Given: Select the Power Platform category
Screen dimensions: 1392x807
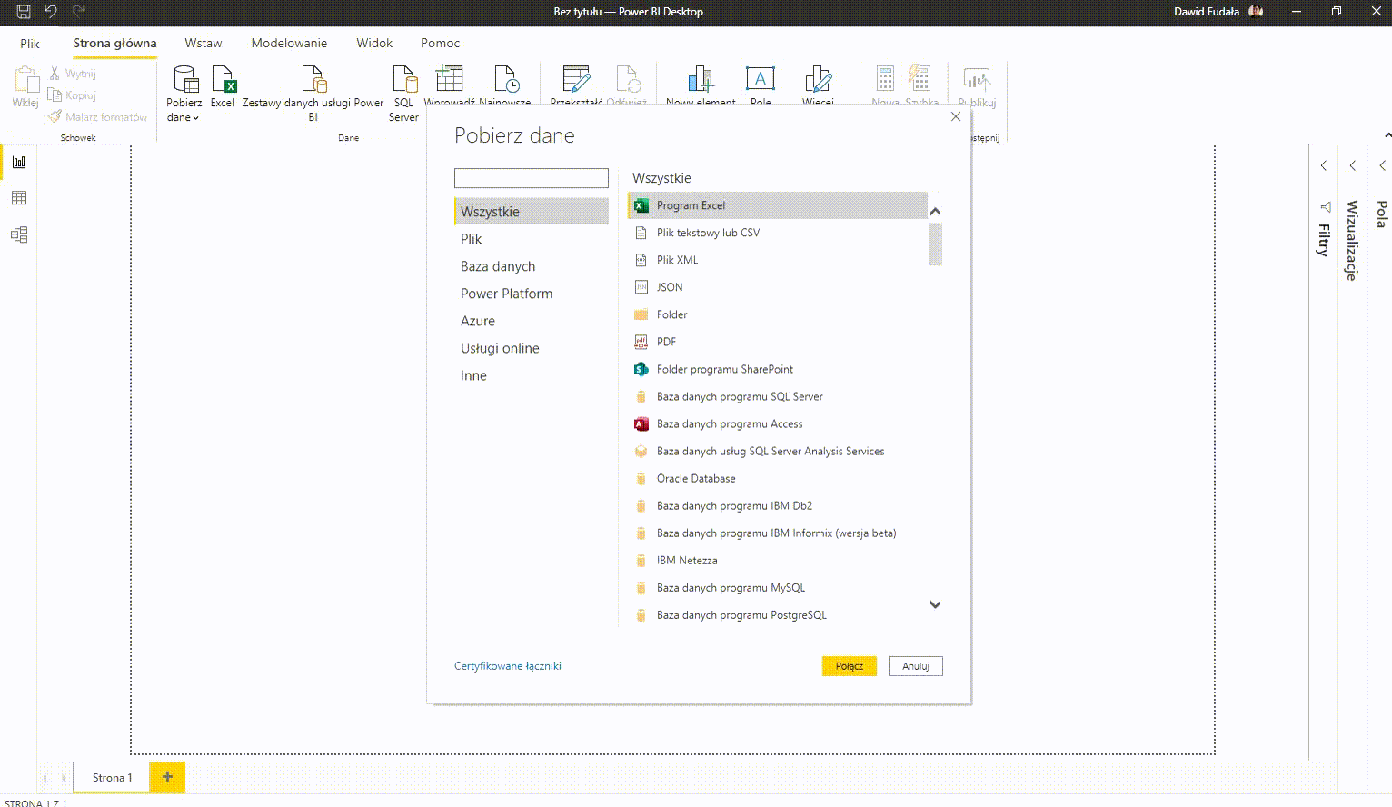Looking at the screenshot, I should point(532,294).
